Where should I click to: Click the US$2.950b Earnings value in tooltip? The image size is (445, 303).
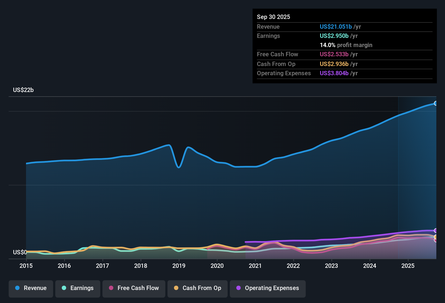334,36
